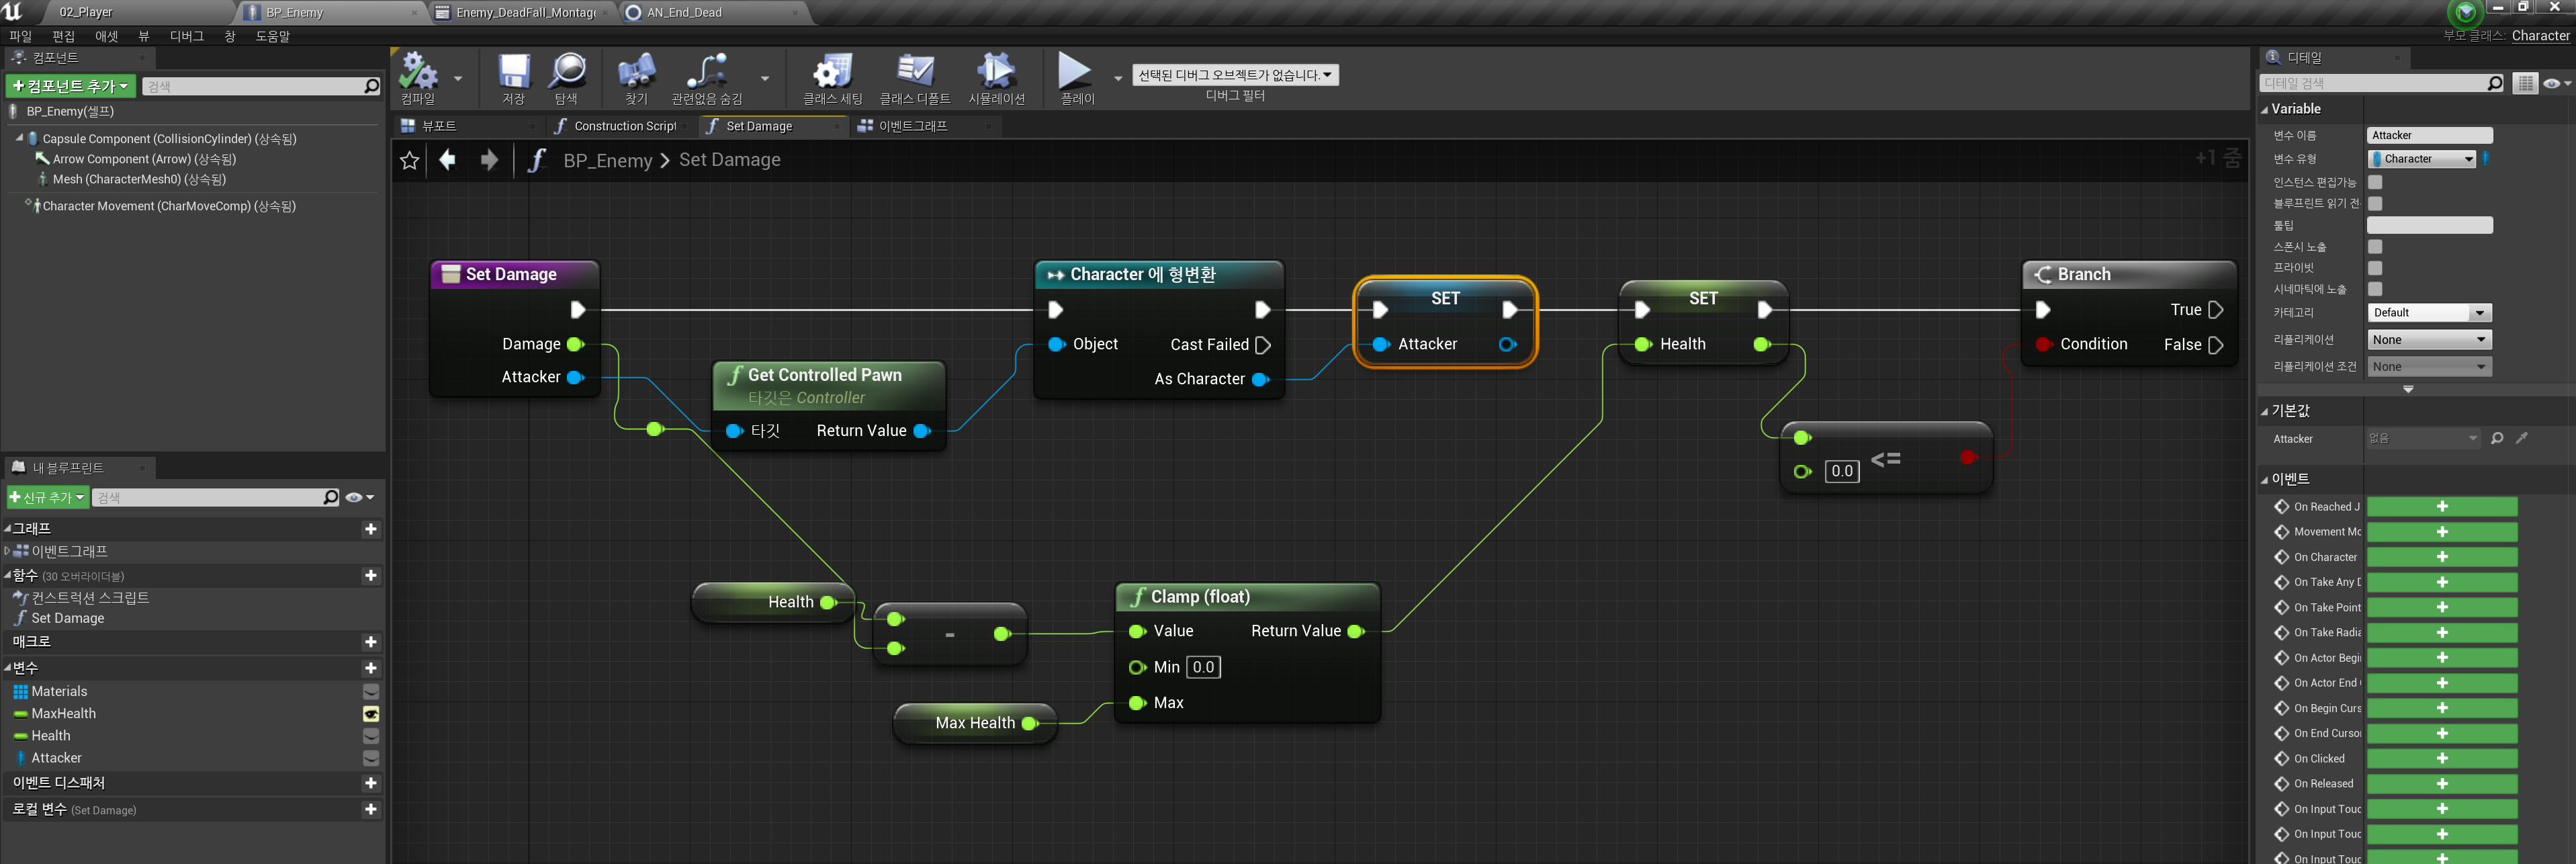Click the Set Damage function entry node title
2576x864 pixels.
[511, 274]
